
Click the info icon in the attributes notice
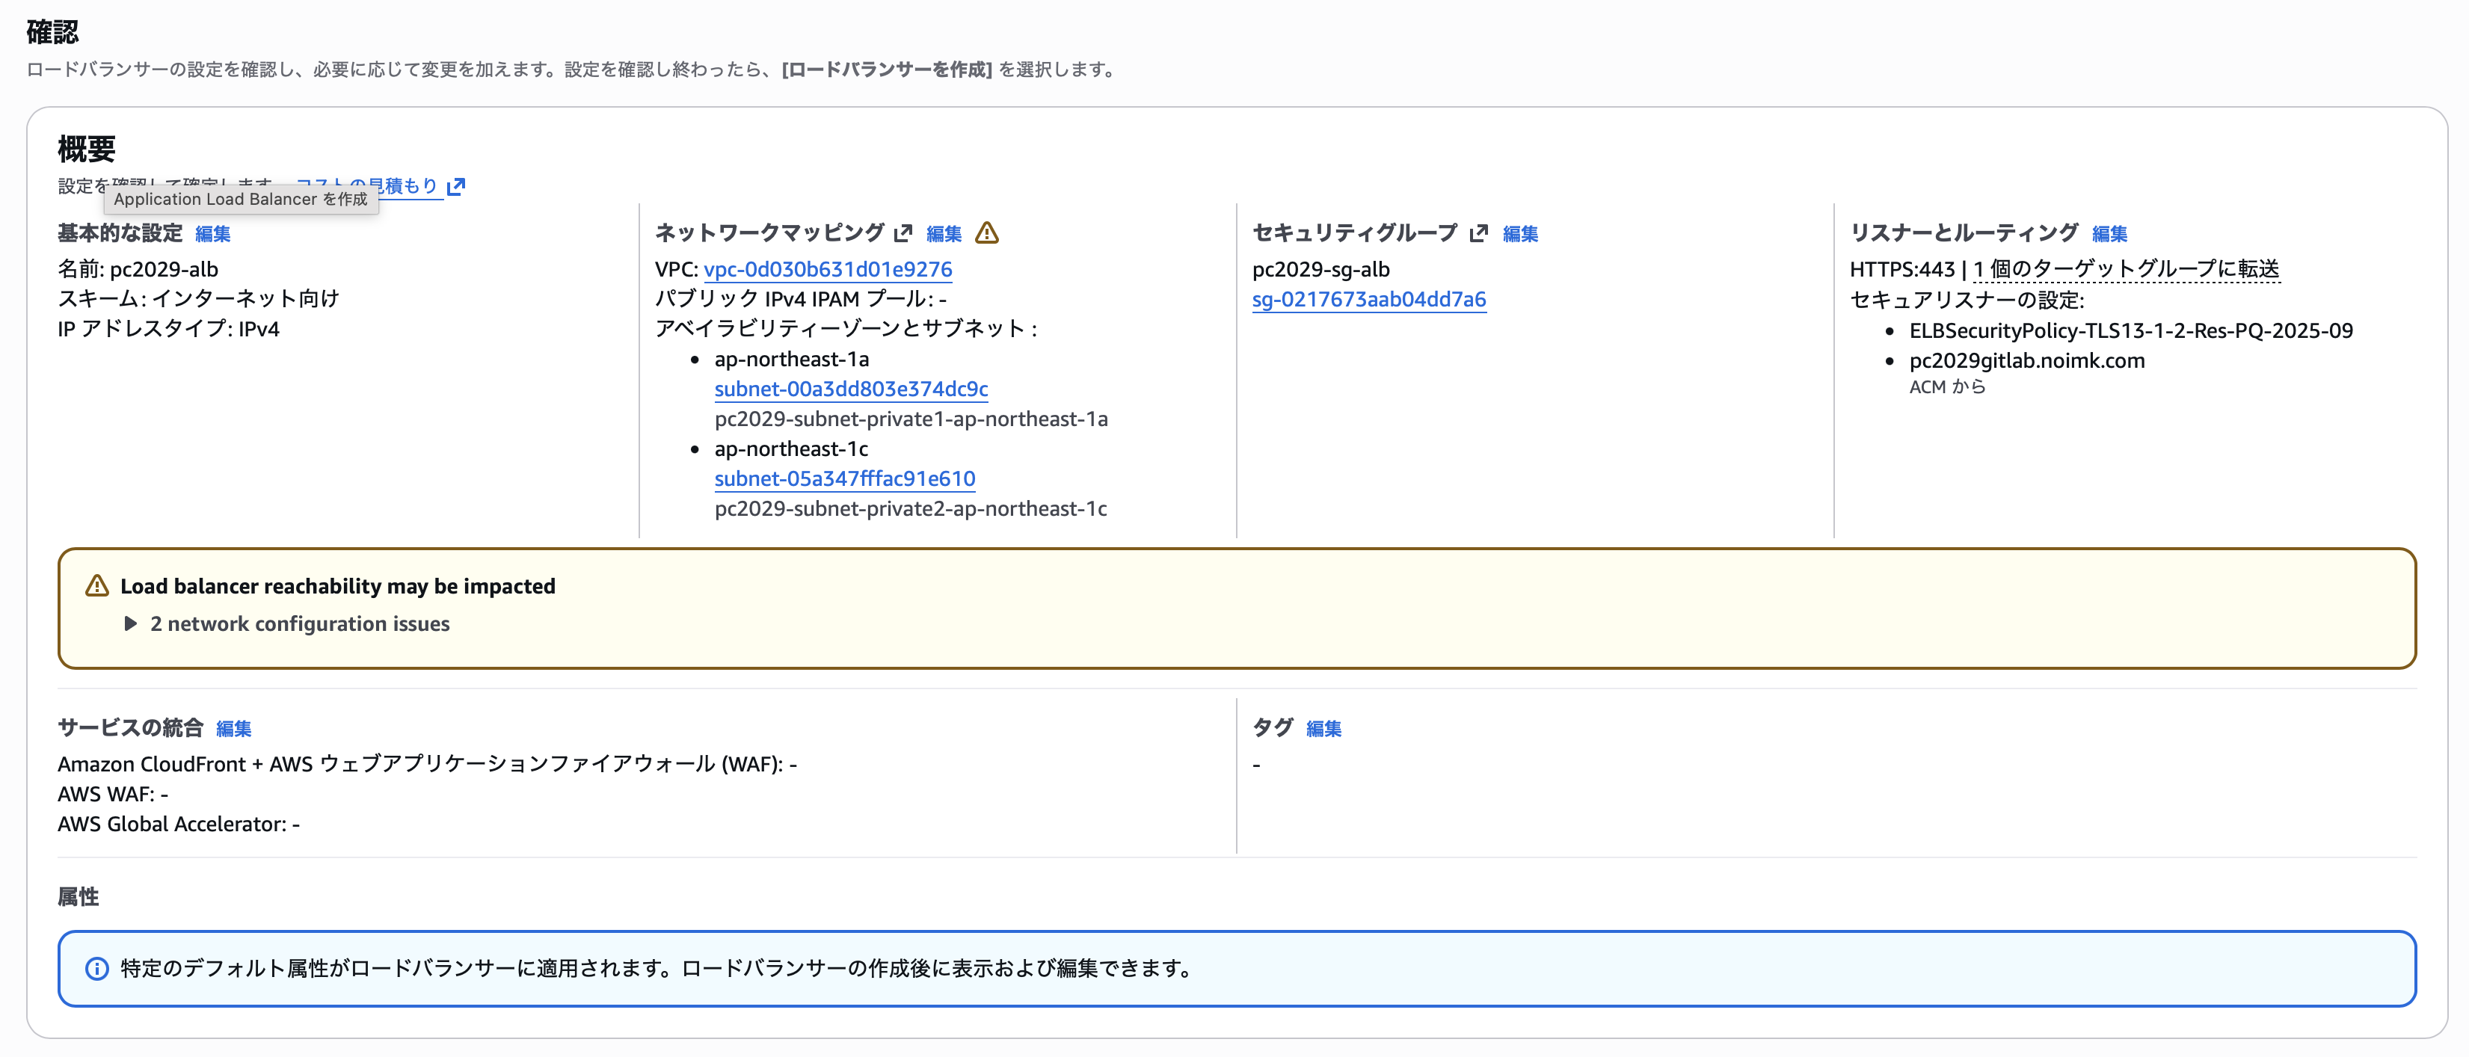pos(96,969)
